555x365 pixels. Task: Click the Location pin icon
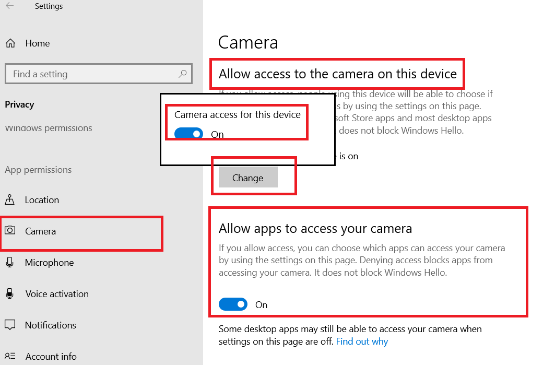pos(9,199)
